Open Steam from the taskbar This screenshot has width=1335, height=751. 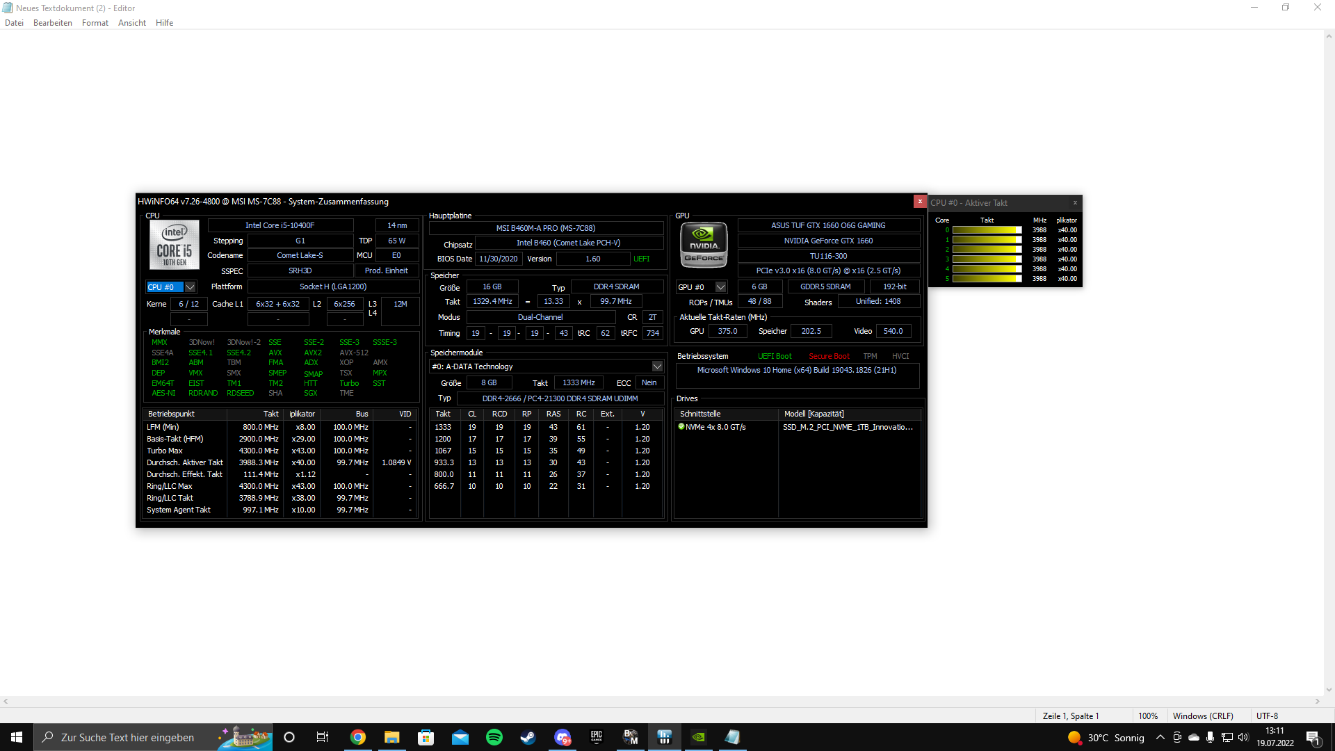pyautogui.click(x=528, y=737)
